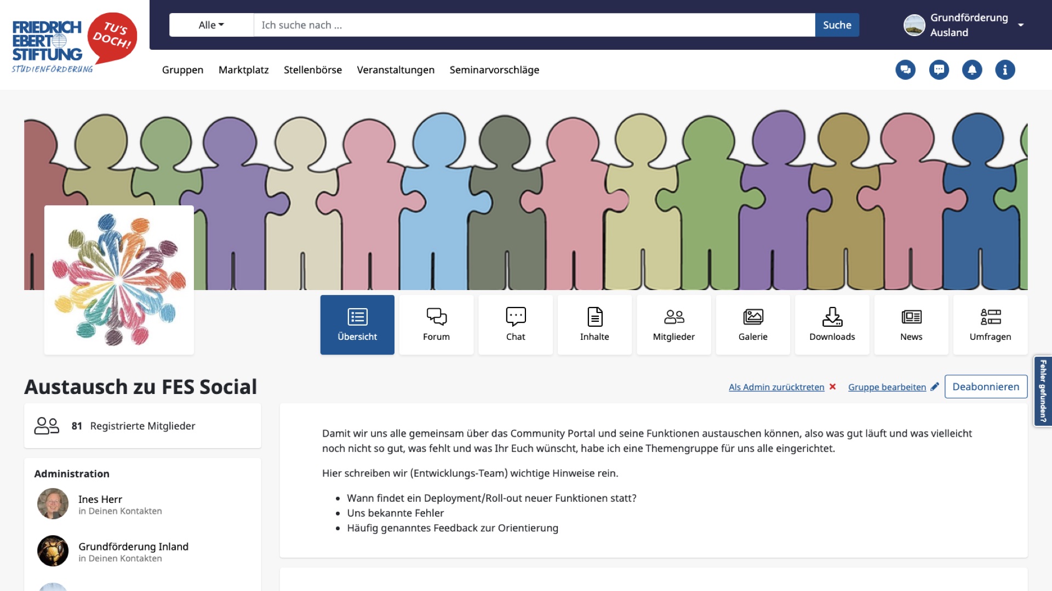The width and height of the screenshot is (1052, 591).
Task: Click the bullet Häufig genanntes Feedback zur Orientierung
Action: tap(453, 528)
